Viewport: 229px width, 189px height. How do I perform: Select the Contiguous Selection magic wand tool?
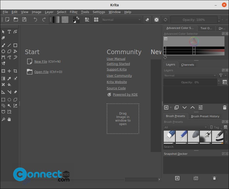pyautogui.click(x=9, y=106)
